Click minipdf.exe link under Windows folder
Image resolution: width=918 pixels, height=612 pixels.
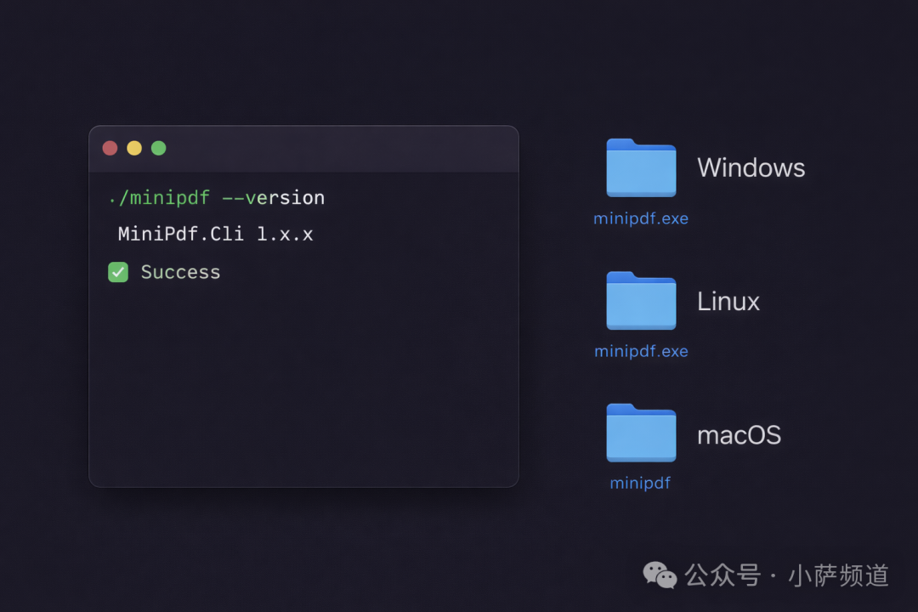[641, 218]
